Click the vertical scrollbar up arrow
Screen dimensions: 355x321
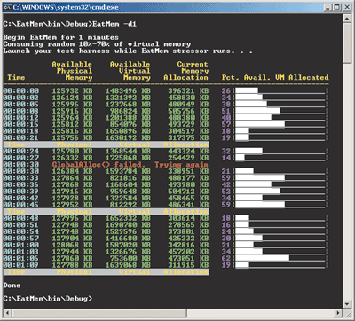click(x=347, y=18)
